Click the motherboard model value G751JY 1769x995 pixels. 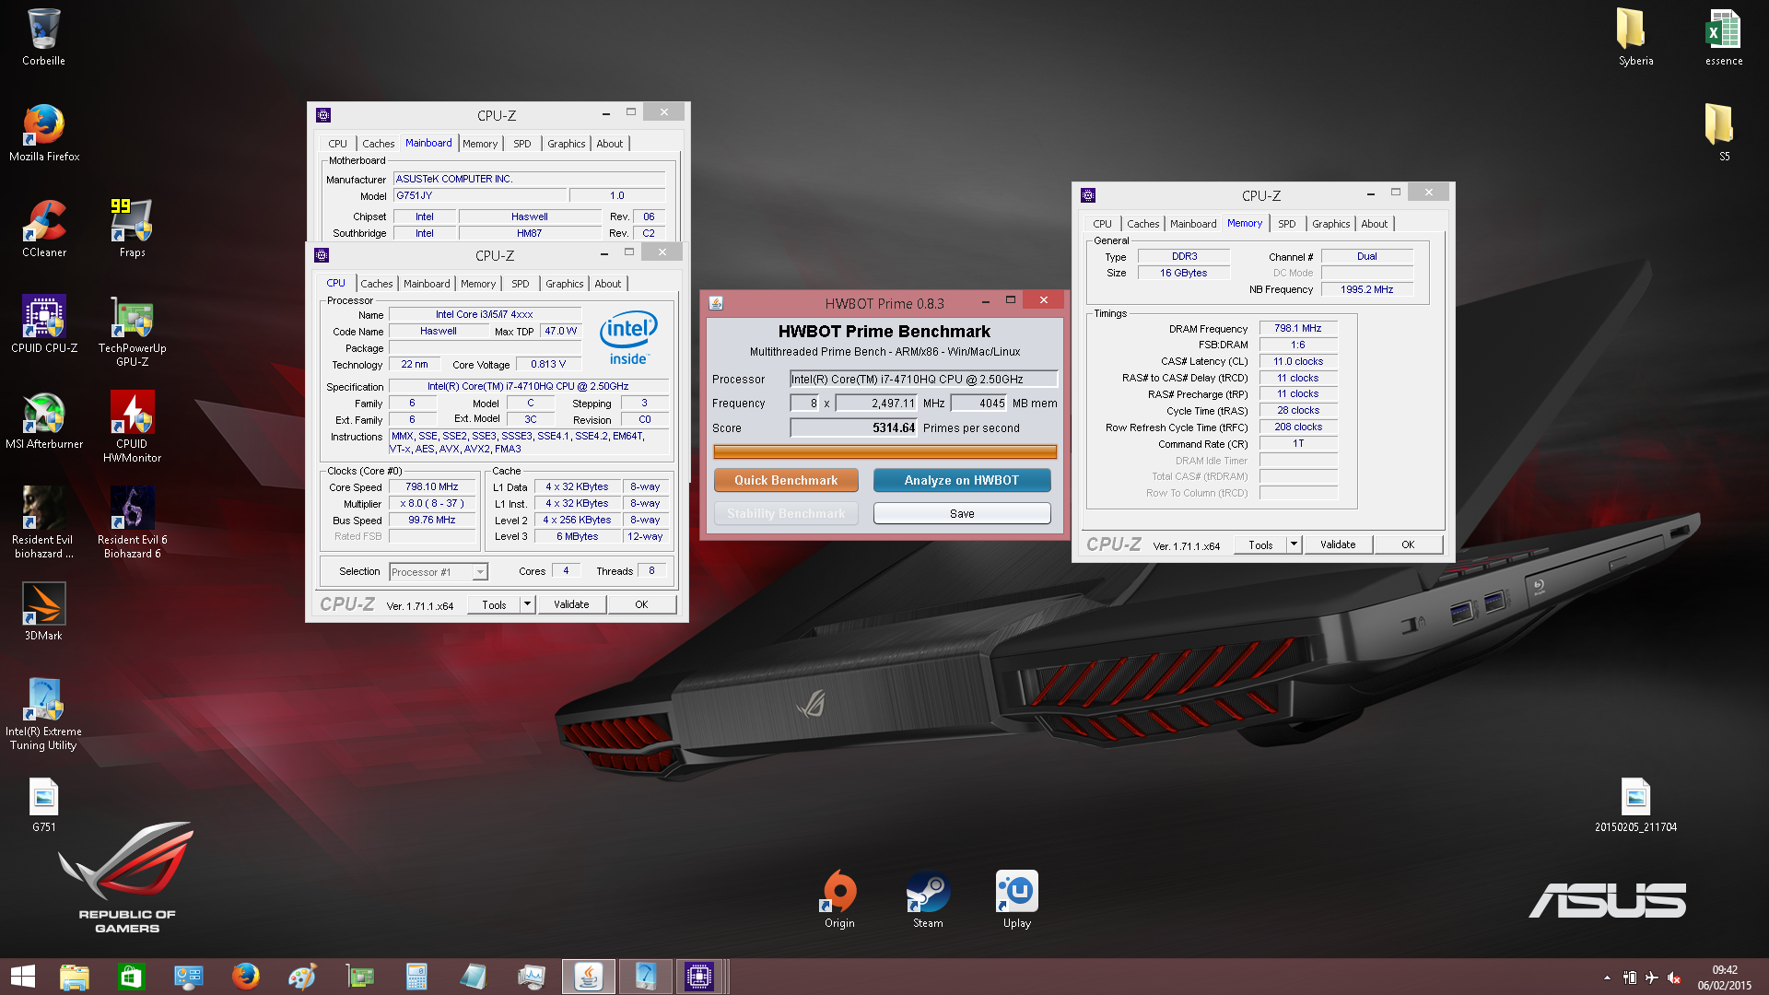(479, 196)
